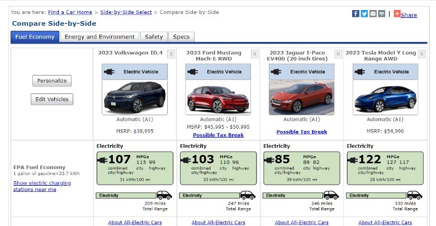
Task: Remove the Jaguar I-Pace column
Action: [x=338, y=54]
